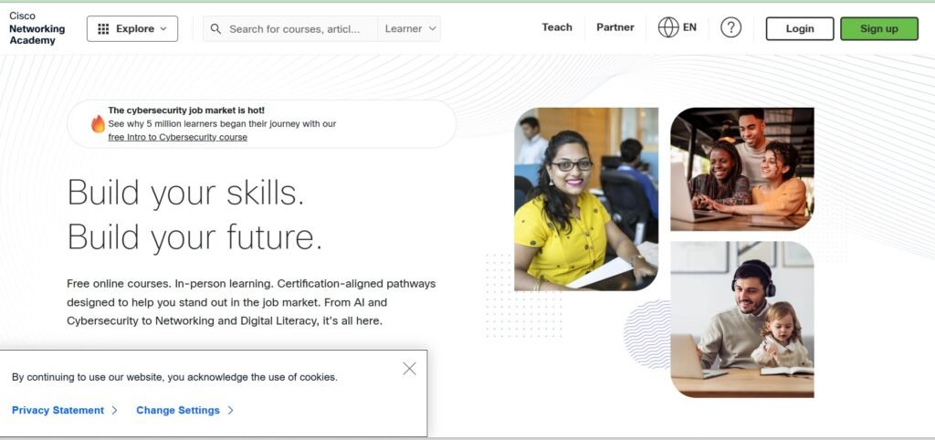Open the help question mark icon
The height and width of the screenshot is (440, 935).
pyautogui.click(x=731, y=27)
